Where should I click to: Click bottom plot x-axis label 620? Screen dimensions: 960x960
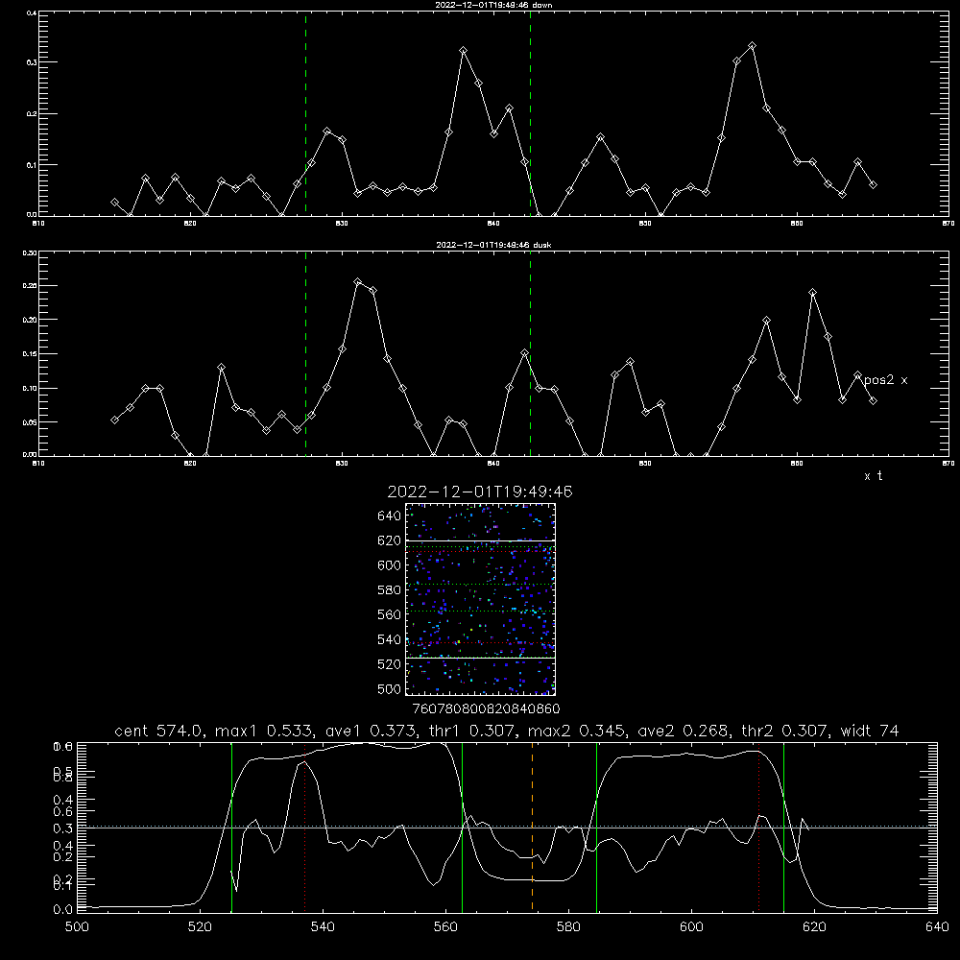click(x=814, y=927)
